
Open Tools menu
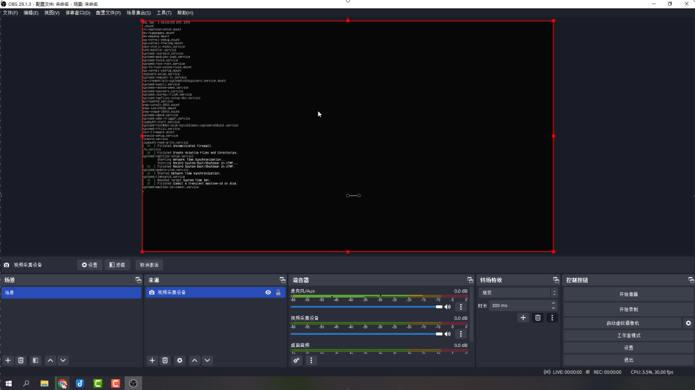click(x=164, y=13)
